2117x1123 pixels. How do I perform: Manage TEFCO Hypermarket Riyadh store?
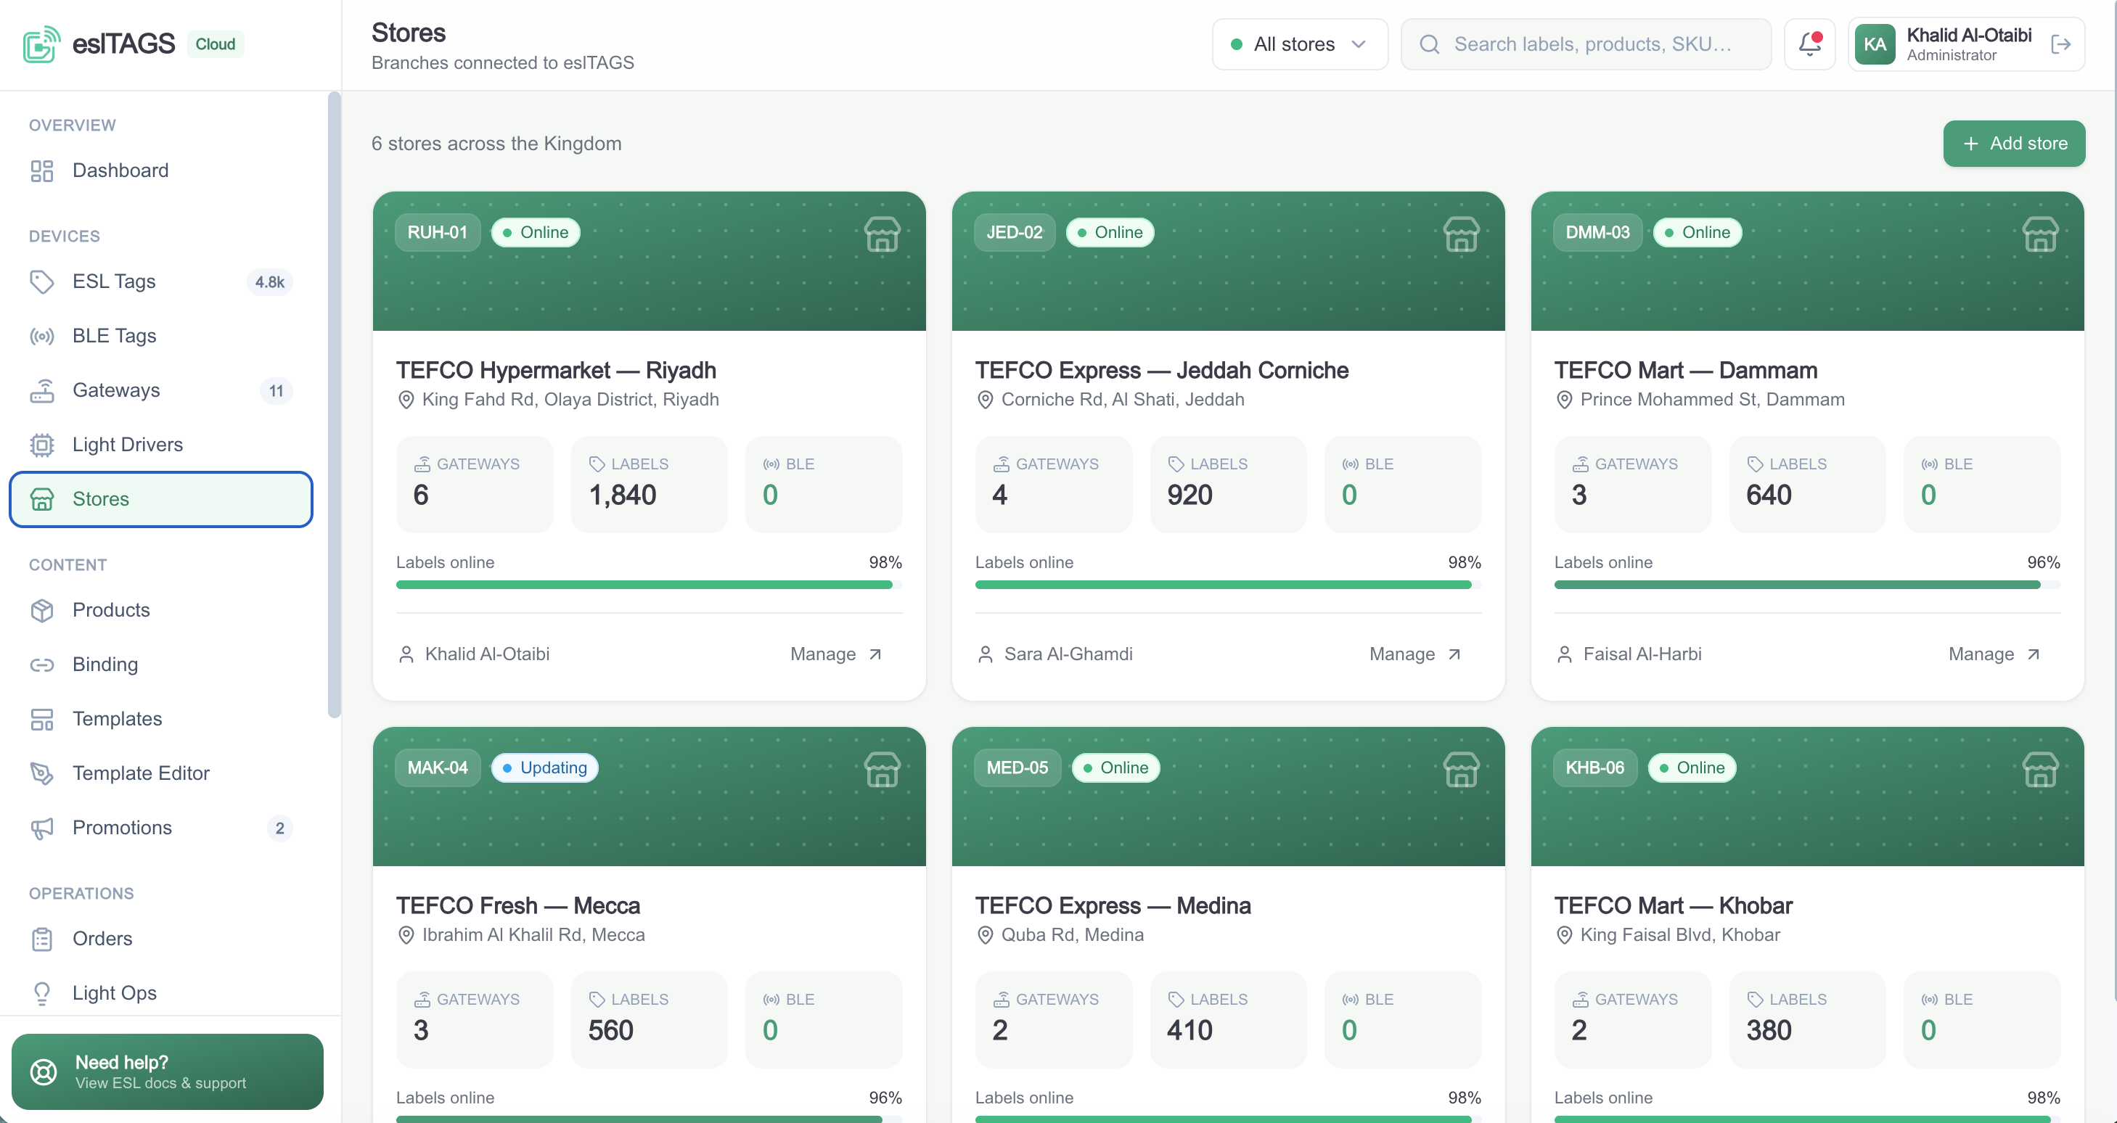(837, 654)
